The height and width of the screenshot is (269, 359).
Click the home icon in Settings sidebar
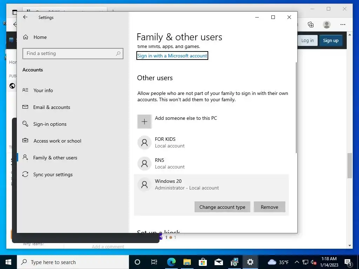point(26,37)
